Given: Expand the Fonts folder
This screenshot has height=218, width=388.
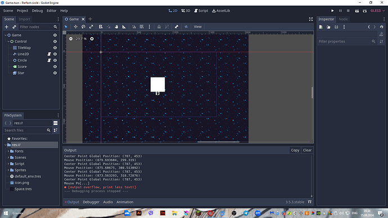Looking at the screenshot, I should pos(8,151).
